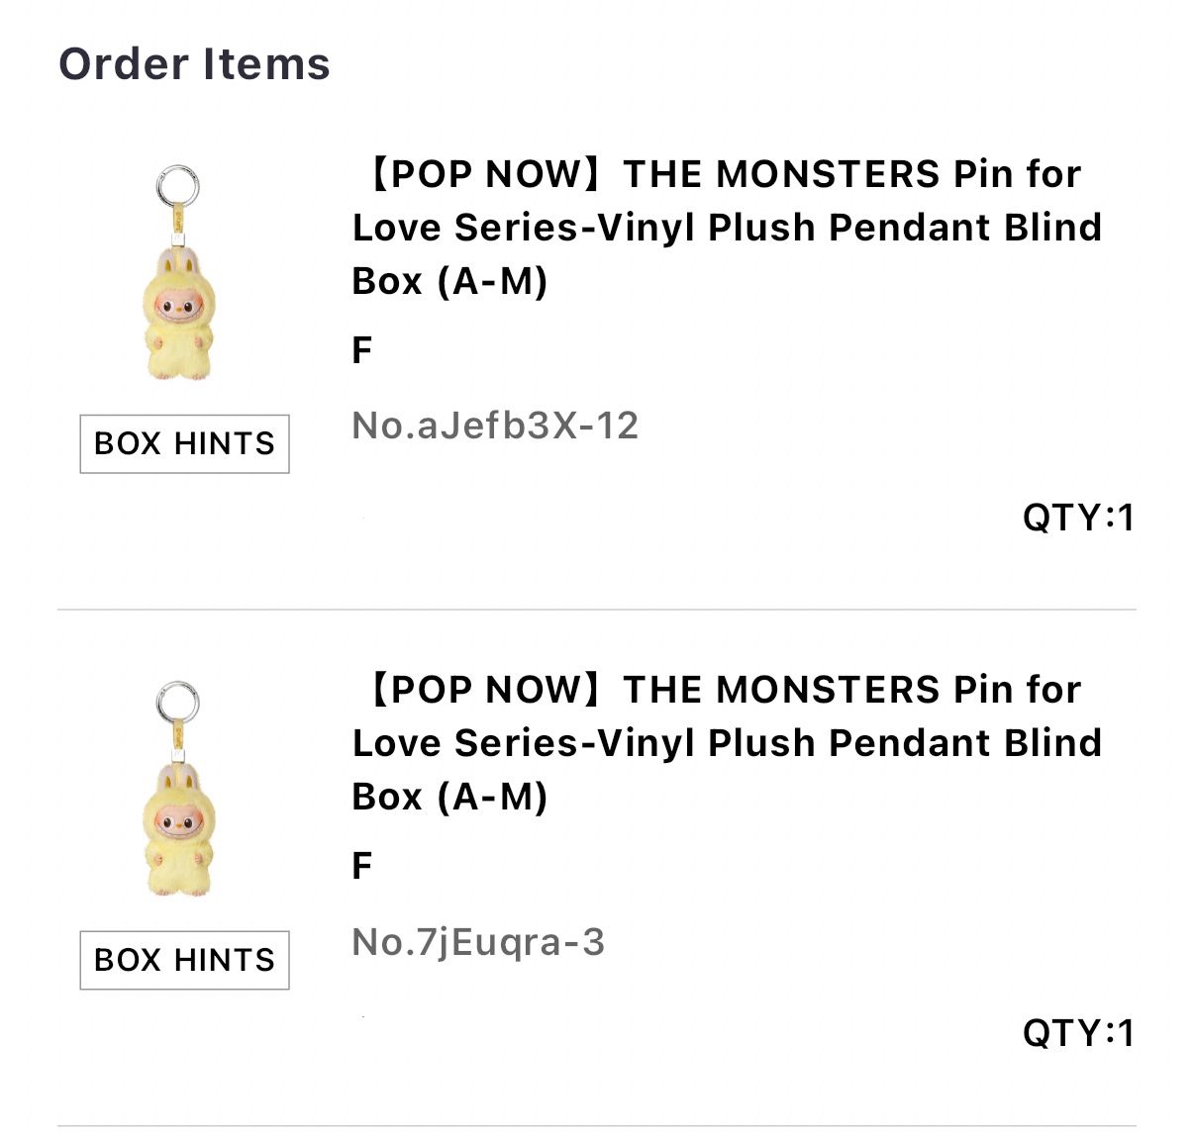
Task: Tap QTY:1 for the second order item
Action: click(1078, 1033)
